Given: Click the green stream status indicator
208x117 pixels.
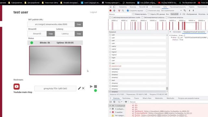Looking at the screenshot, I should tap(32, 43).
